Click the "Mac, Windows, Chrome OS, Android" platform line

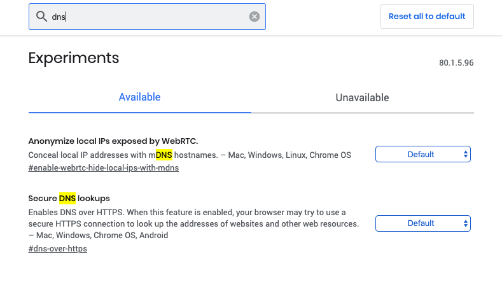(102, 236)
